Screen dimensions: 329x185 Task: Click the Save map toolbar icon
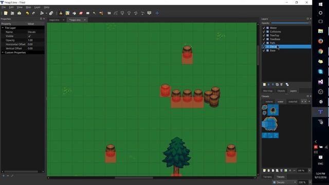click(x=20, y=13)
